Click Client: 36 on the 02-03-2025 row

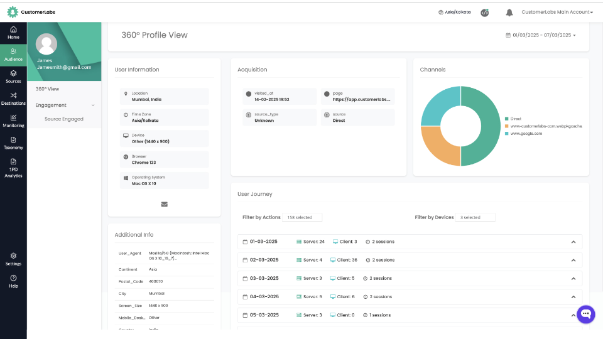347,260
